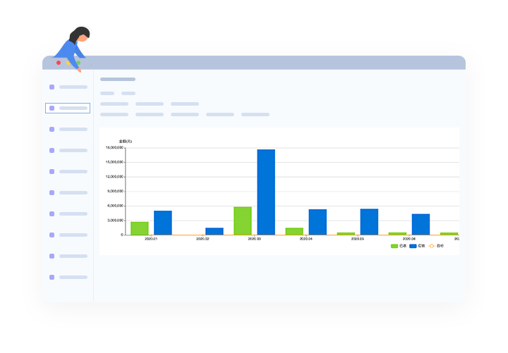Toggle the blue 应收 legend entry
This screenshot has height=353, width=508.
pos(417,246)
